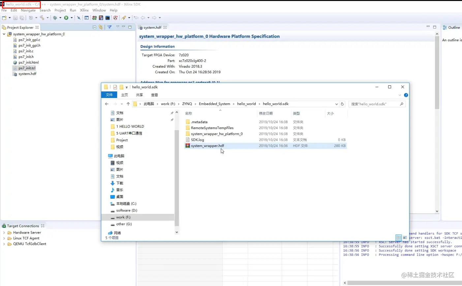The width and height of the screenshot is (462, 286).
Task: Open the Build hammer dropdown arrow
Action: (47, 18)
